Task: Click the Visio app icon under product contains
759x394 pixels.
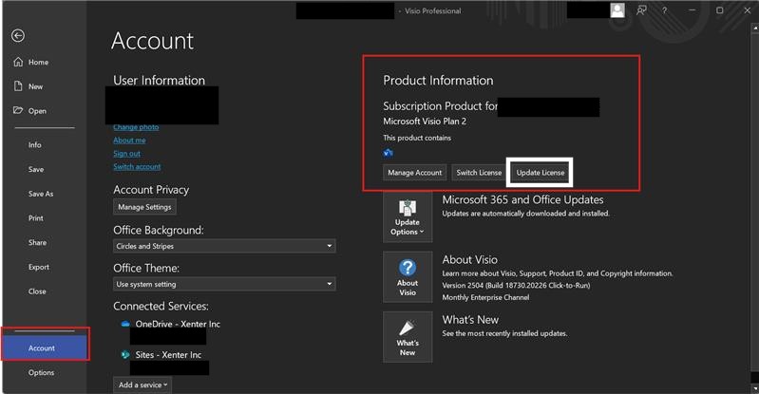Action: (388, 153)
